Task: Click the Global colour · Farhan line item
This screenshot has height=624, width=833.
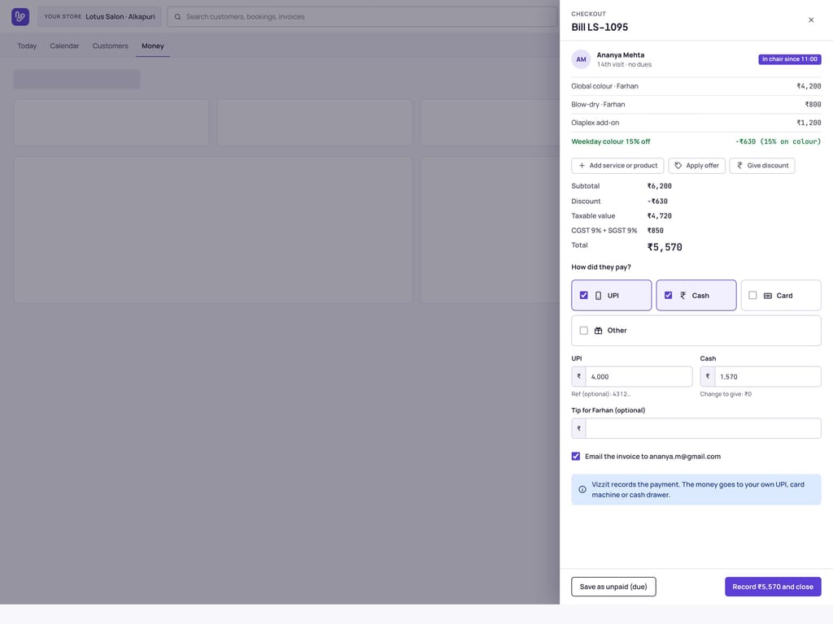Action: click(x=696, y=86)
